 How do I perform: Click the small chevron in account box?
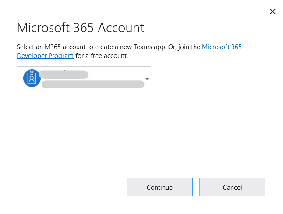[x=147, y=79]
